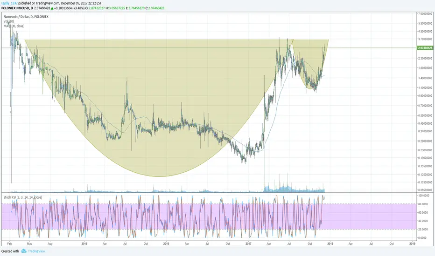
Task: Click the L:2.76456270 low value
Action: (135, 8)
